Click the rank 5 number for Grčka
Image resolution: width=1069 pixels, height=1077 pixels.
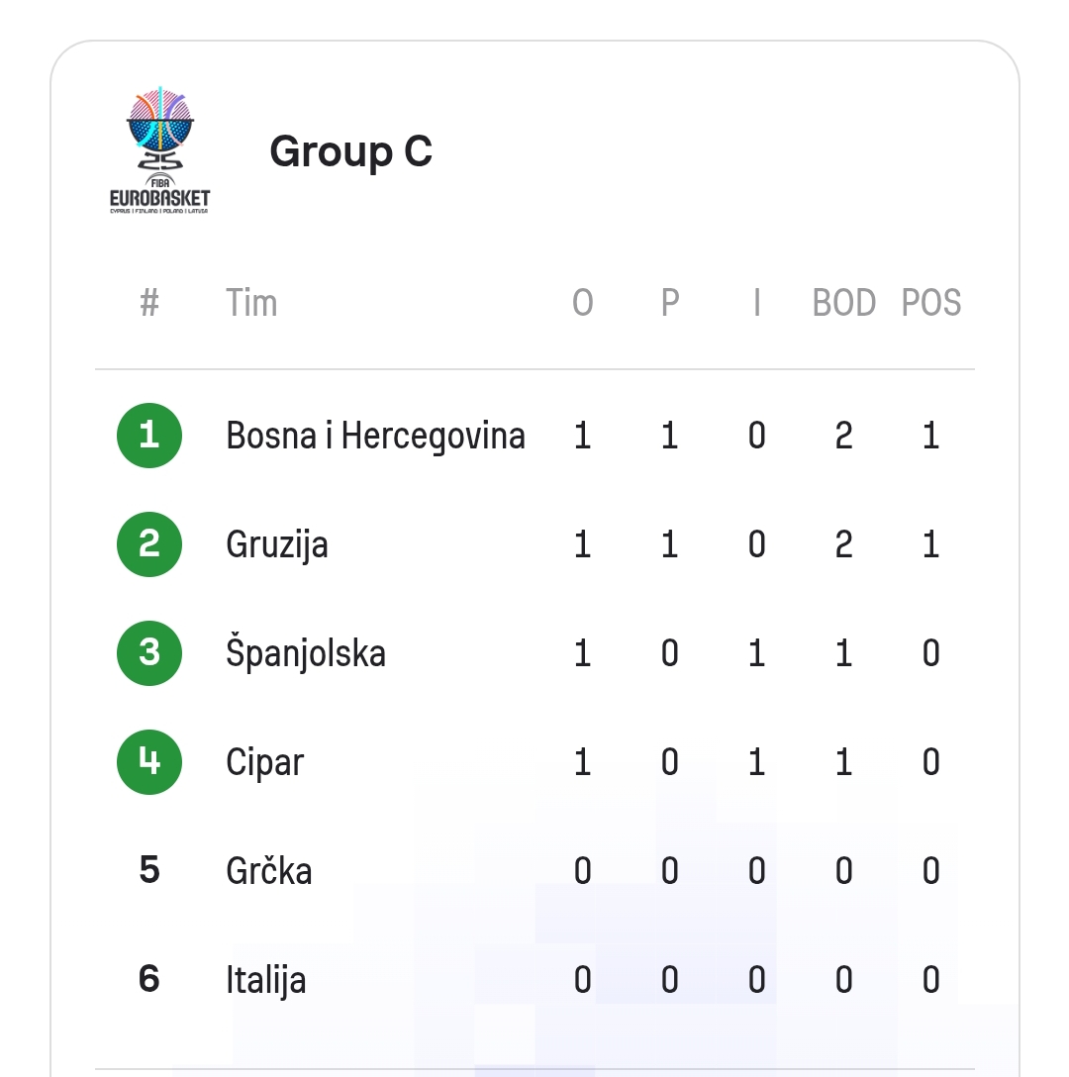click(149, 871)
